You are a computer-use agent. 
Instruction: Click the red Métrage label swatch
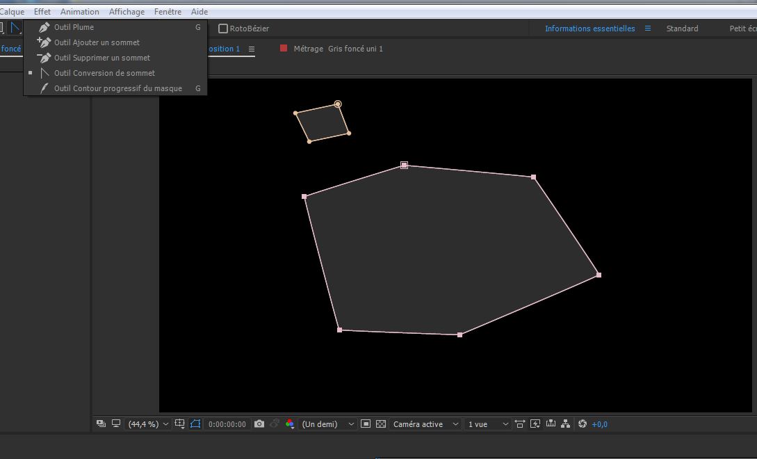point(284,48)
